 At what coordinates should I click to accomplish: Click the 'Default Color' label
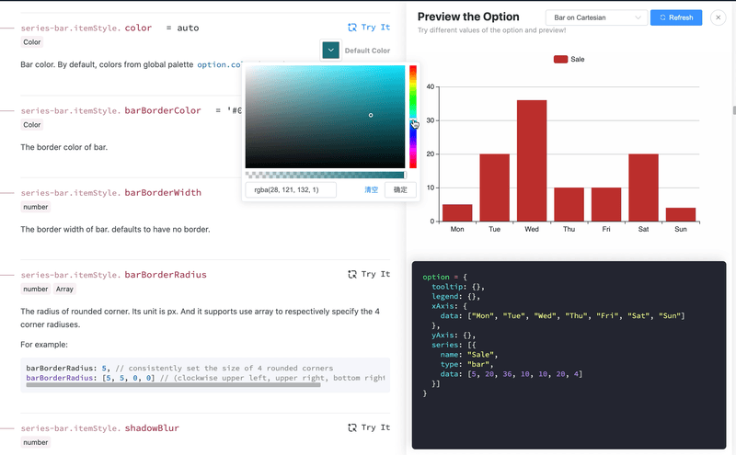[367, 51]
